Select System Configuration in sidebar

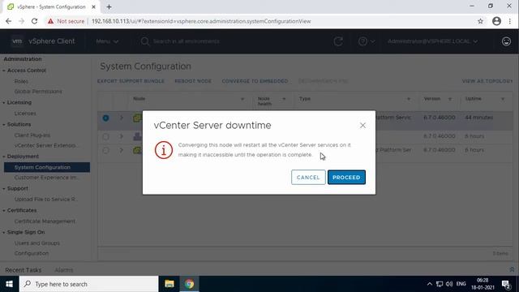click(47, 167)
